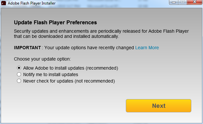This screenshot has width=203, height=124.
Task: Click the bold IMPORTANT word
Action: point(27,48)
